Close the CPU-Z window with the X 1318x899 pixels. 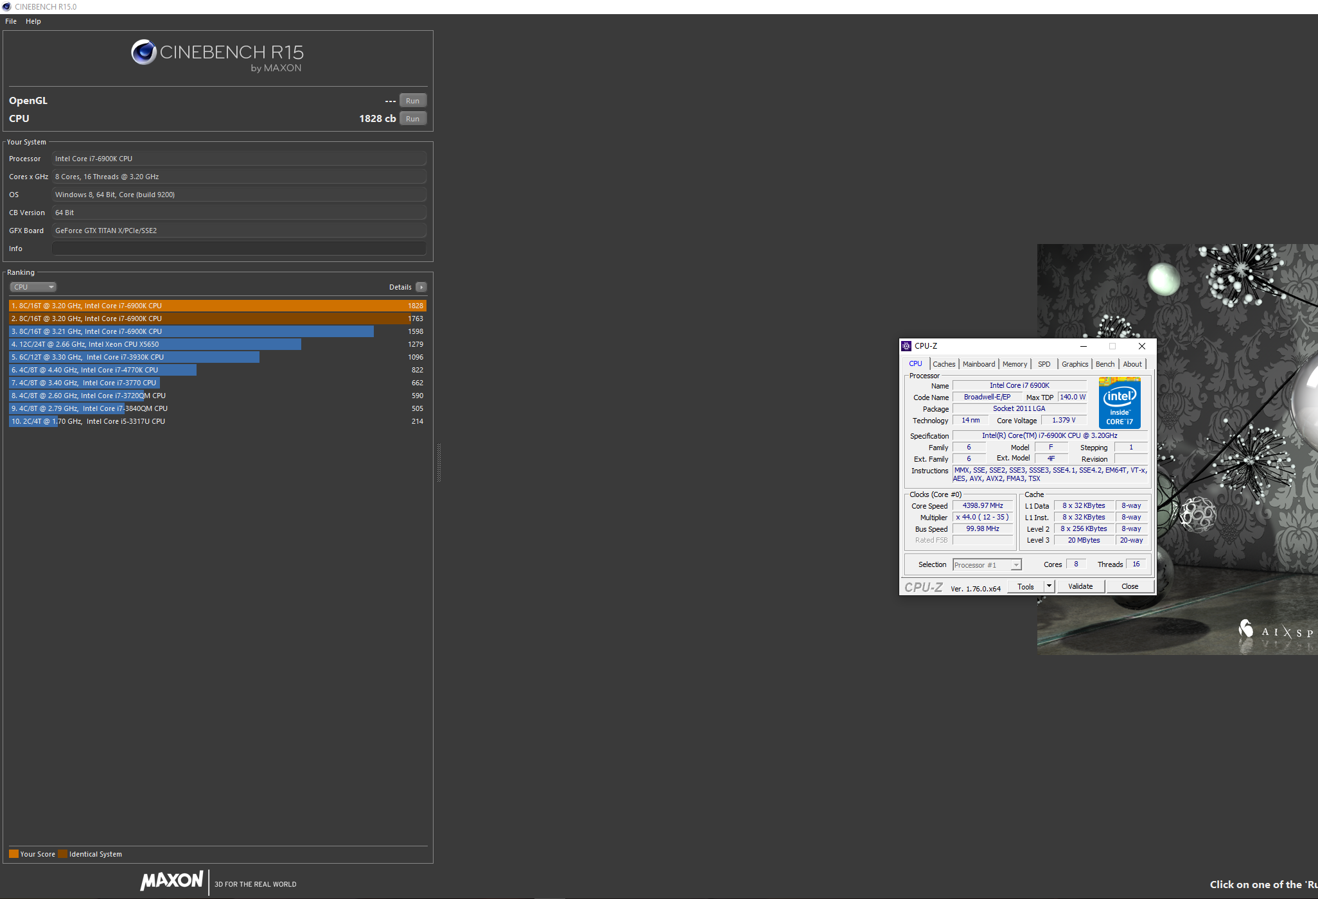[1141, 346]
